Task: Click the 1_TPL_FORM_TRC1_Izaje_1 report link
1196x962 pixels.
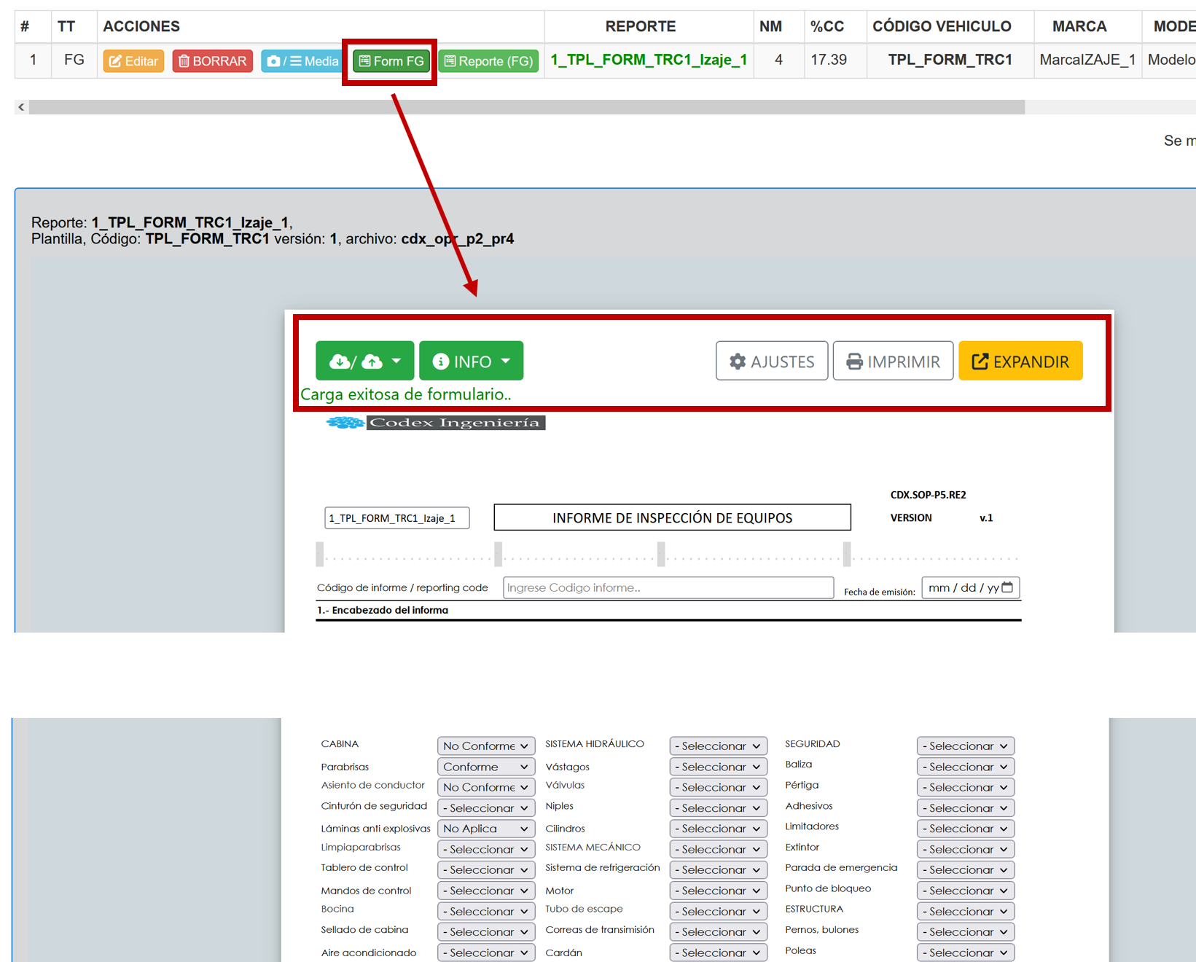Action: 648,60
